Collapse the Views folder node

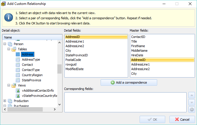pos(9,85)
